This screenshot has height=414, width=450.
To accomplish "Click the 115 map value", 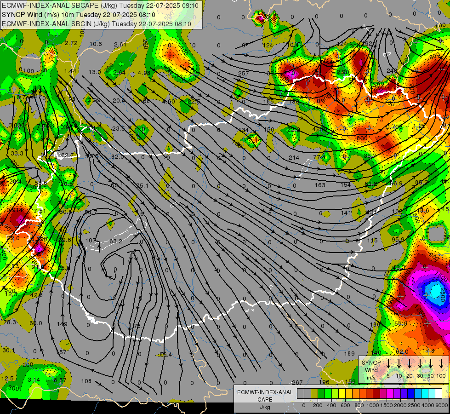I will coord(372,241).
